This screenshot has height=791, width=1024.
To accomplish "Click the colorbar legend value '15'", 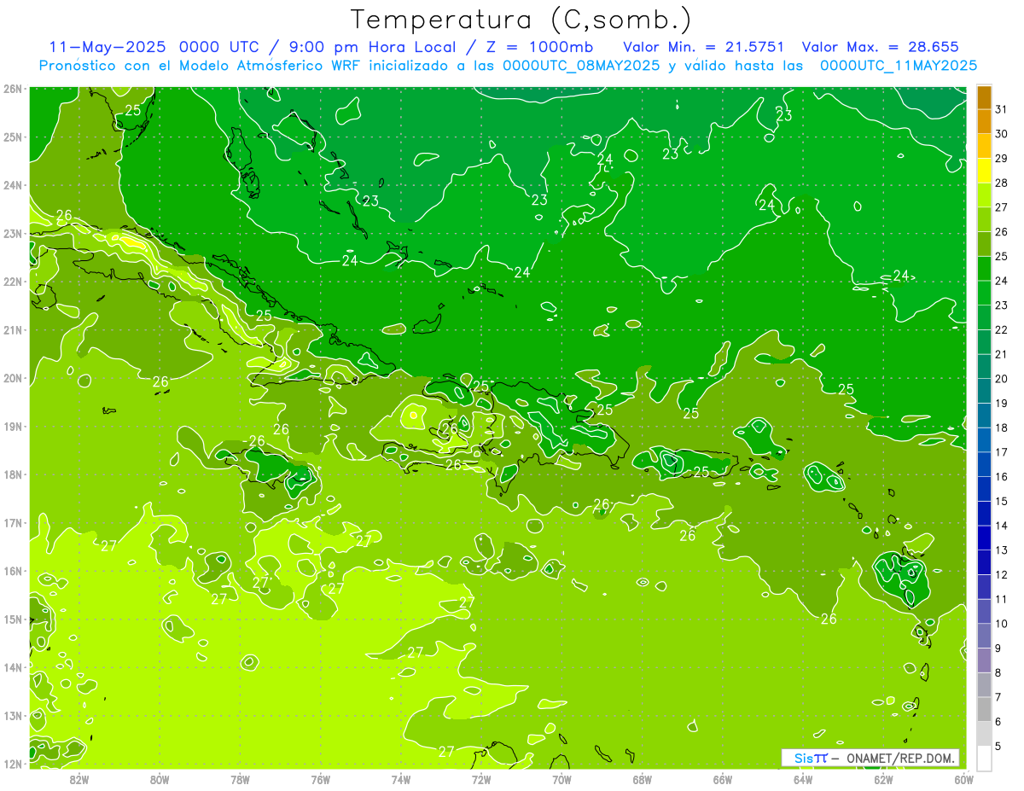I will point(1002,501).
